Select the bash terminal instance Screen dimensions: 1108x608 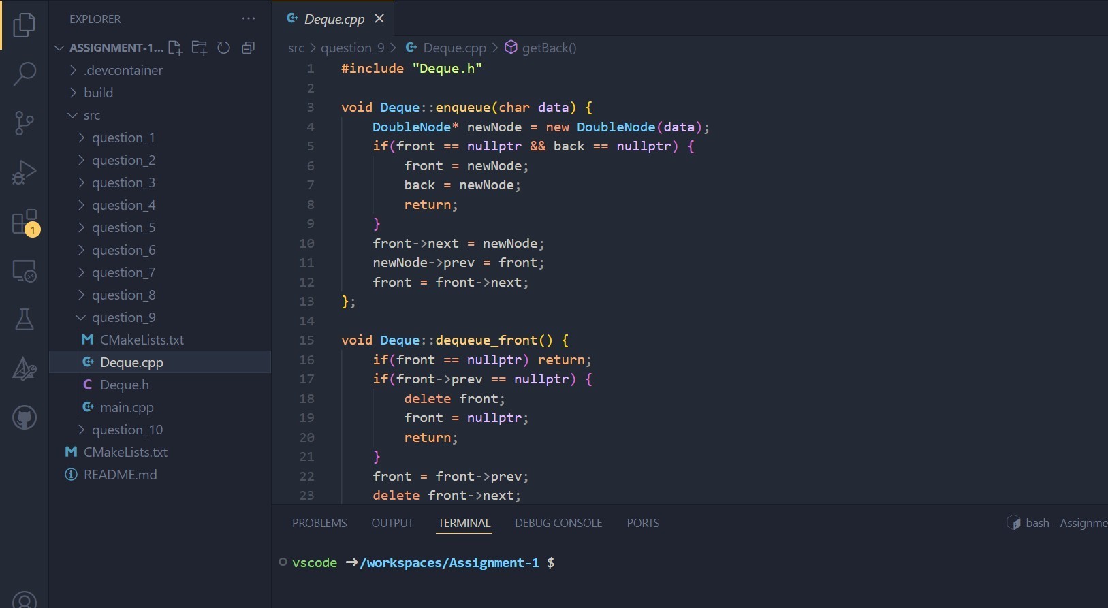tap(1057, 523)
